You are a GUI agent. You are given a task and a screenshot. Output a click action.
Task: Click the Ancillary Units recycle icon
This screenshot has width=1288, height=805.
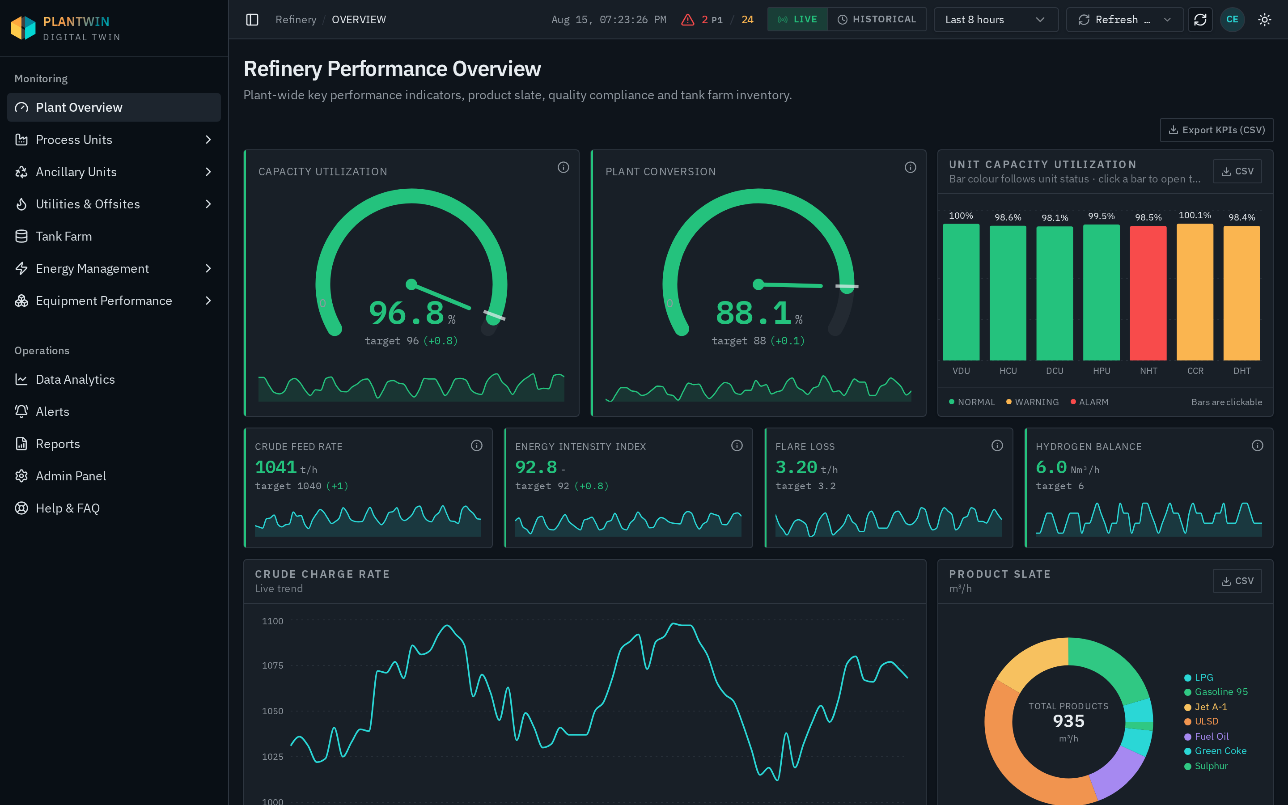point(21,172)
